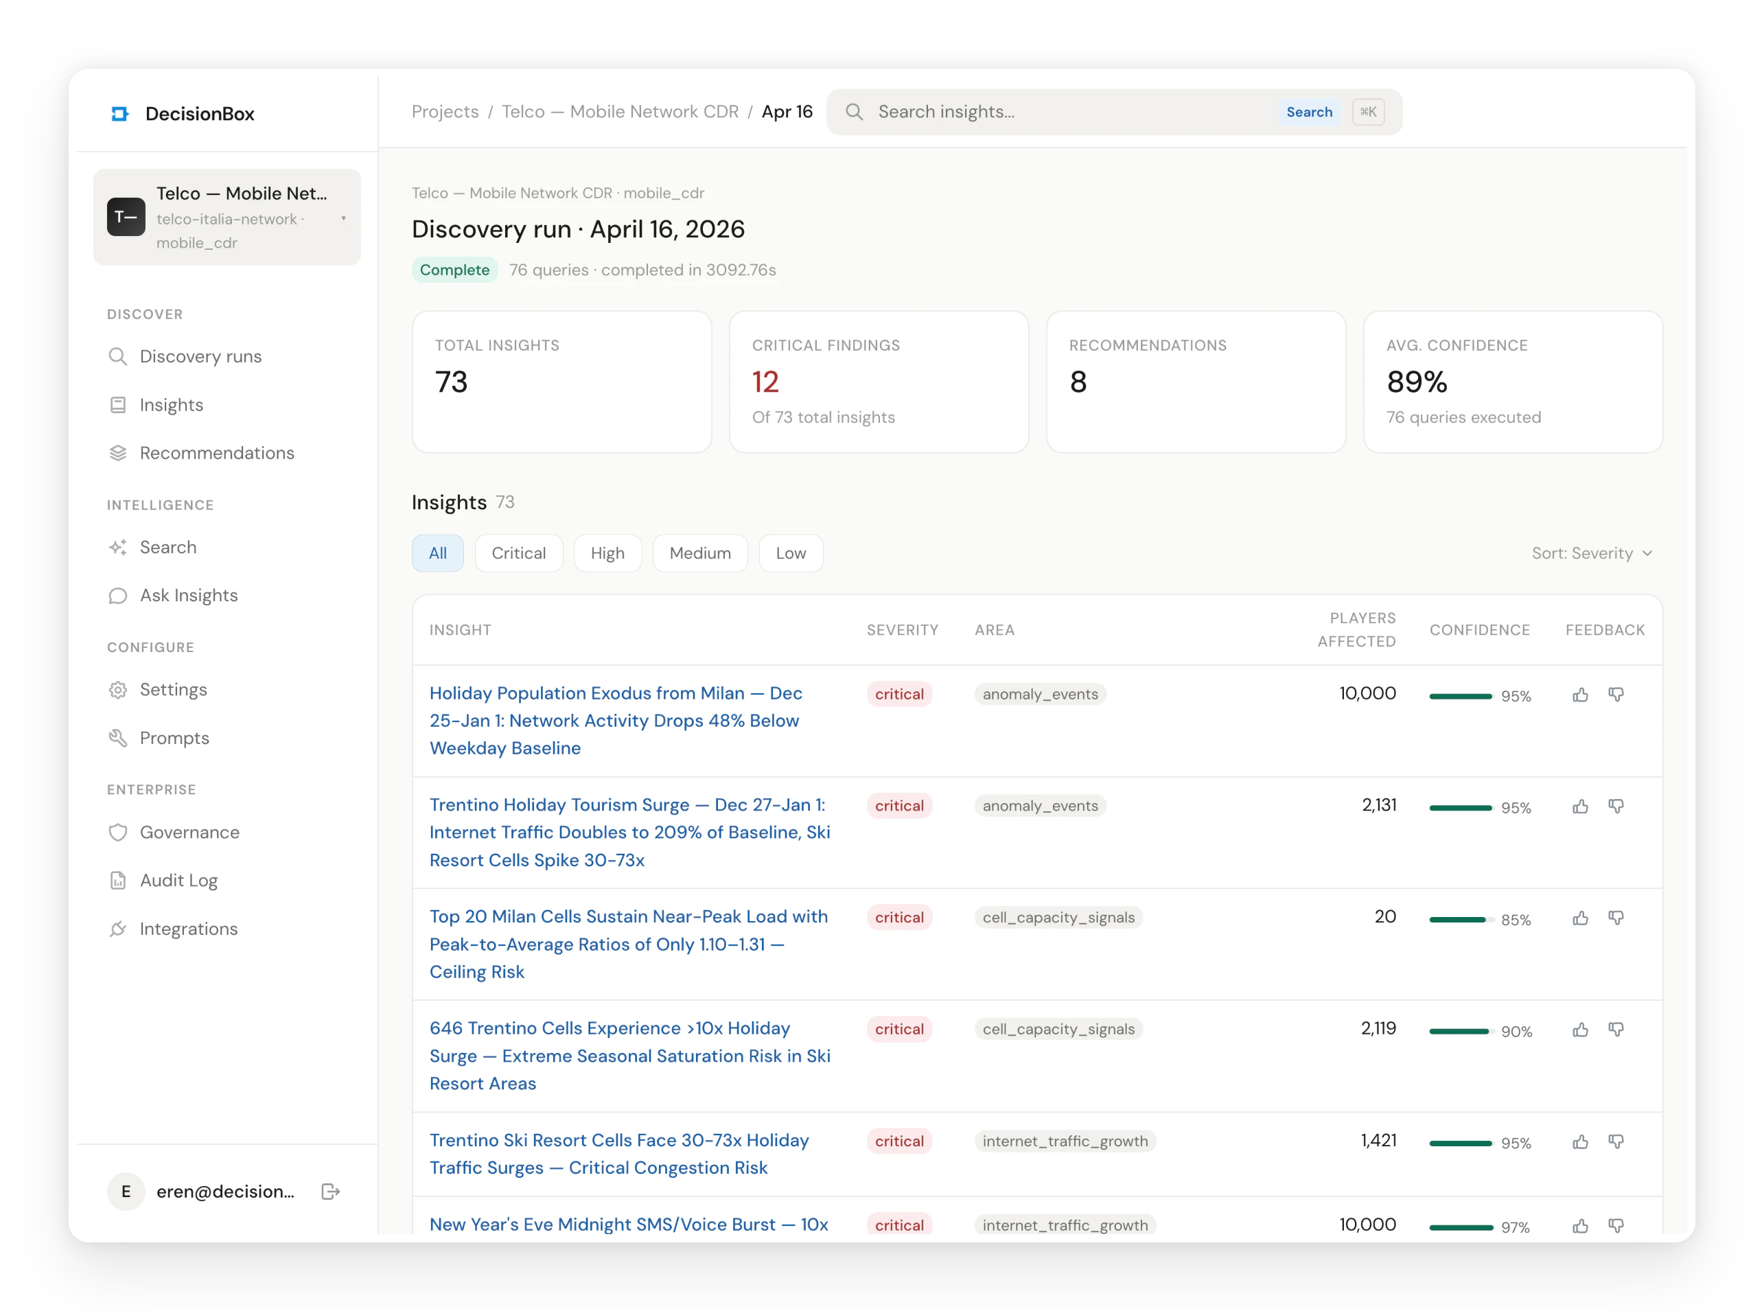The image size is (1764, 1311).
Task: Open Integrations settings
Action: coord(188,928)
